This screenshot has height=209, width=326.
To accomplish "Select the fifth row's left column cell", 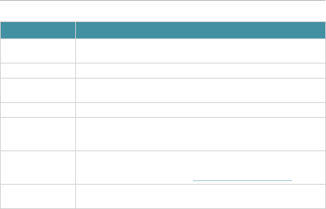I will point(38,133).
